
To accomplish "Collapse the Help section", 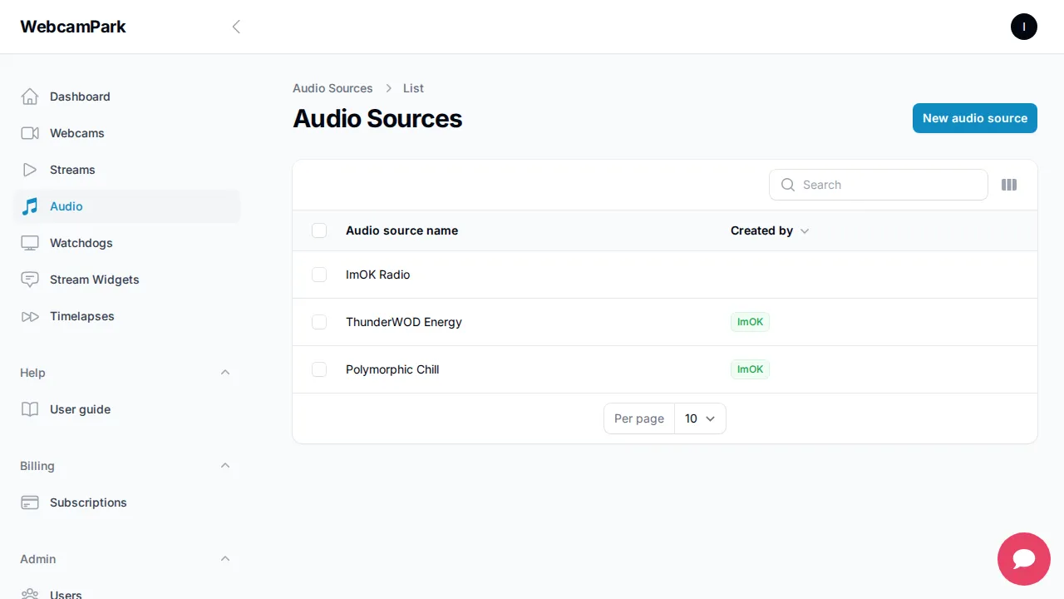I will point(225,372).
